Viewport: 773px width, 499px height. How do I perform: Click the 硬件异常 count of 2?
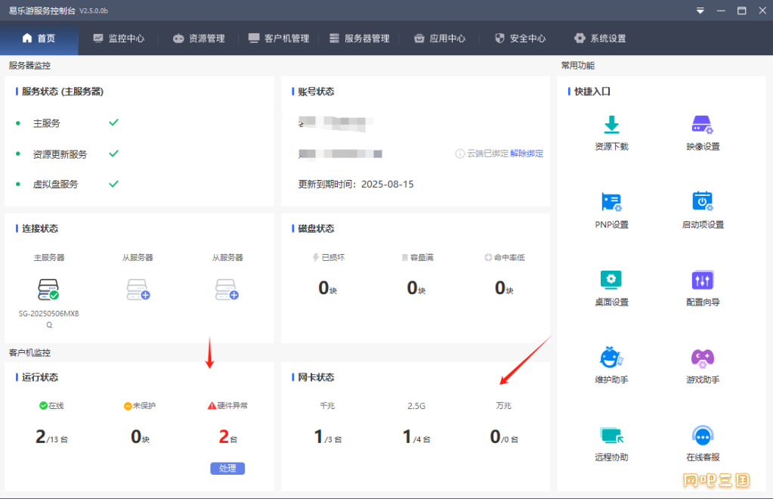(224, 436)
